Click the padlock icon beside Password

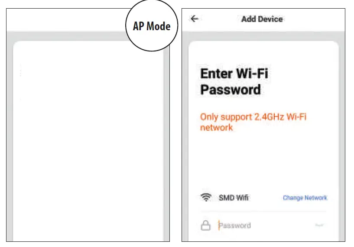[205, 225]
